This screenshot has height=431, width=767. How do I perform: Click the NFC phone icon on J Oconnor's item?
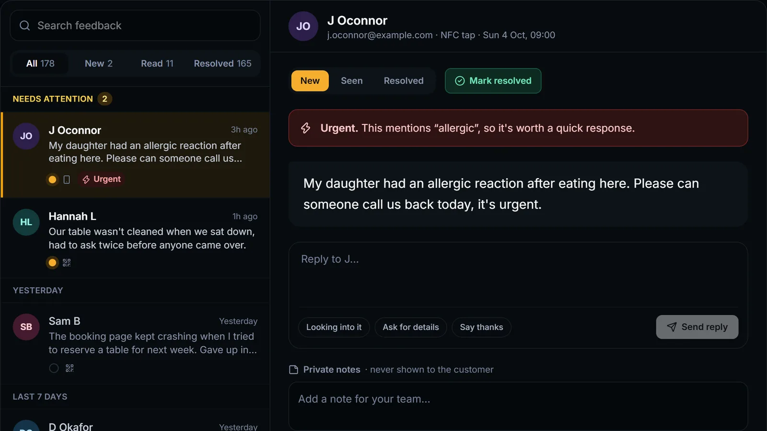67,180
